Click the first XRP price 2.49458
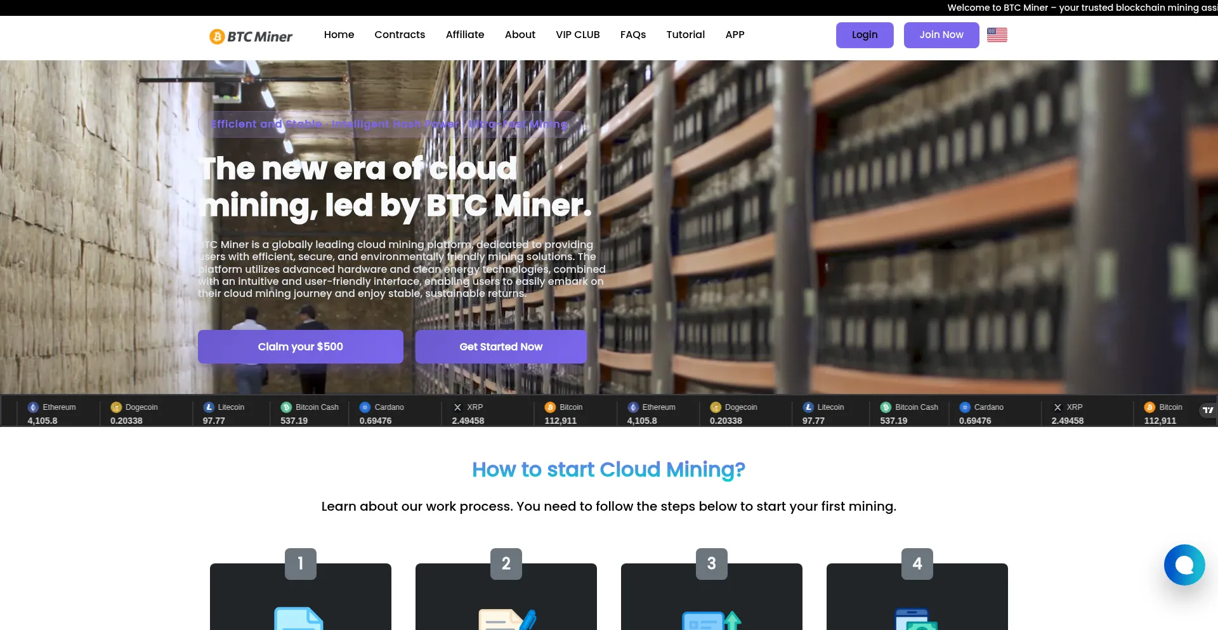 click(x=468, y=421)
